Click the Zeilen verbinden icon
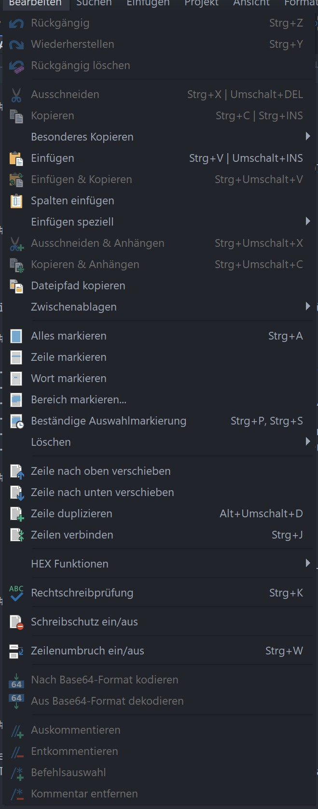Screen dimensions: 318x809 click(x=17, y=535)
